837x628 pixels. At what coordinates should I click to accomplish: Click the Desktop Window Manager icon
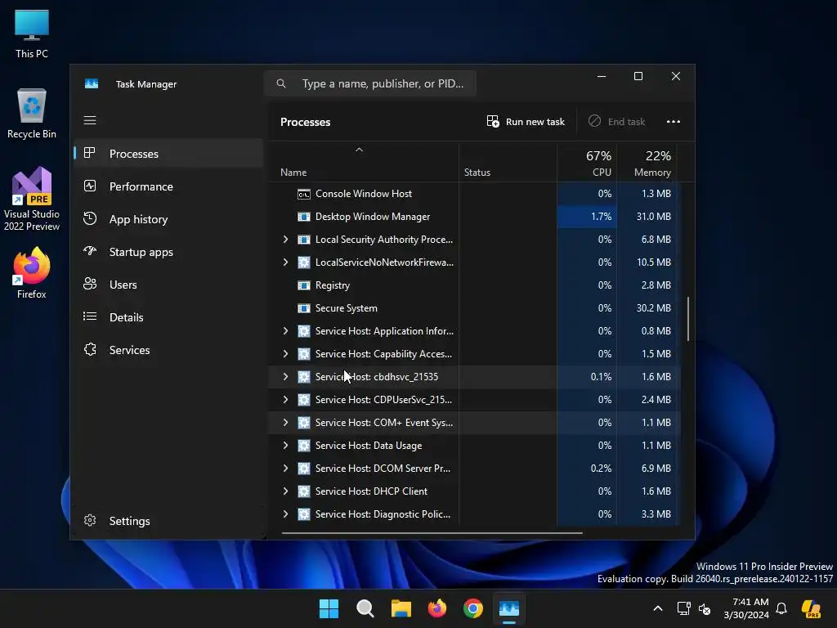[304, 217]
